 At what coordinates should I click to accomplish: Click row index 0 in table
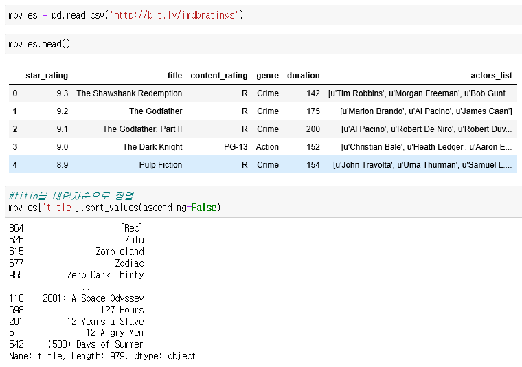click(15, 93)
